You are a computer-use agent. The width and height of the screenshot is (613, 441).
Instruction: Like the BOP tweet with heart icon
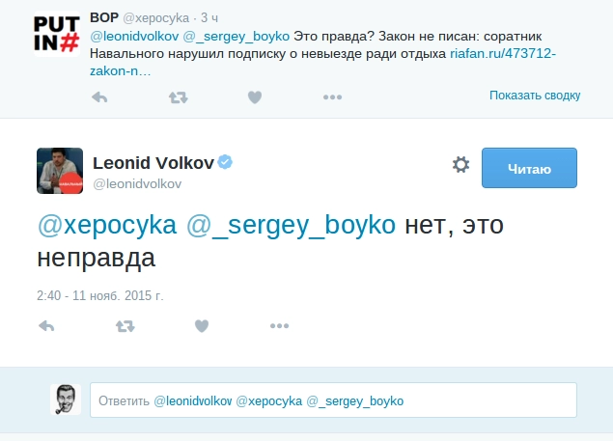click(255, 96)
